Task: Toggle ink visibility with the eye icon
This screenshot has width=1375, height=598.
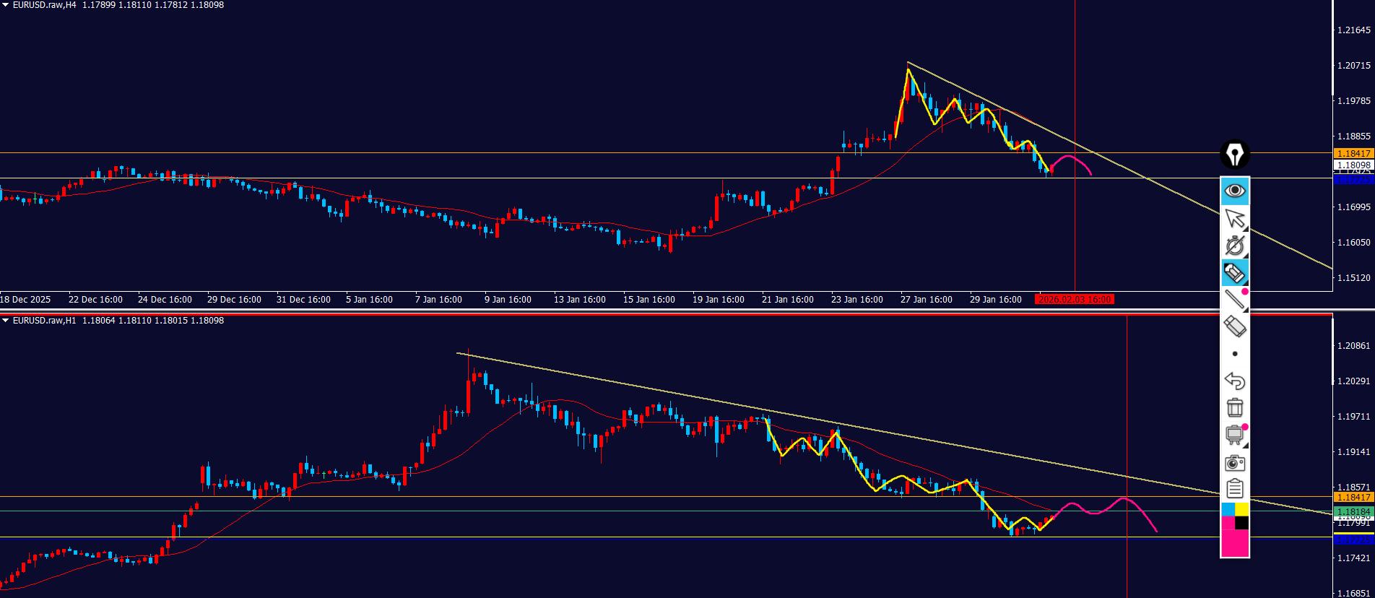Action: point(1235,191)
